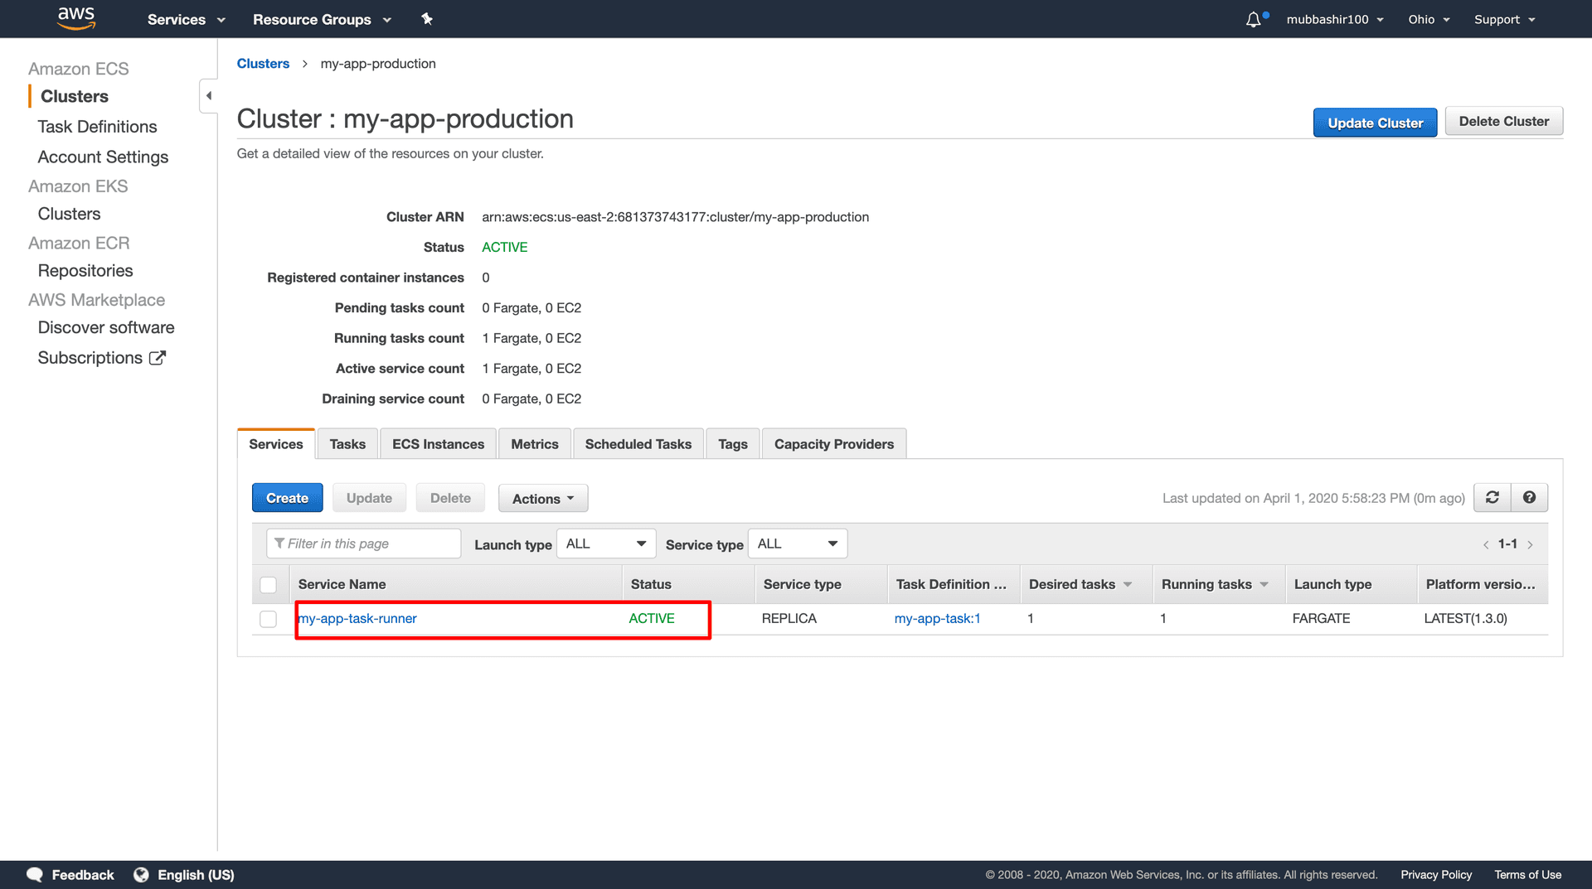The image size is (1592, 889).
Task: Click the Filter in this page field
Action: pos(363,544)
